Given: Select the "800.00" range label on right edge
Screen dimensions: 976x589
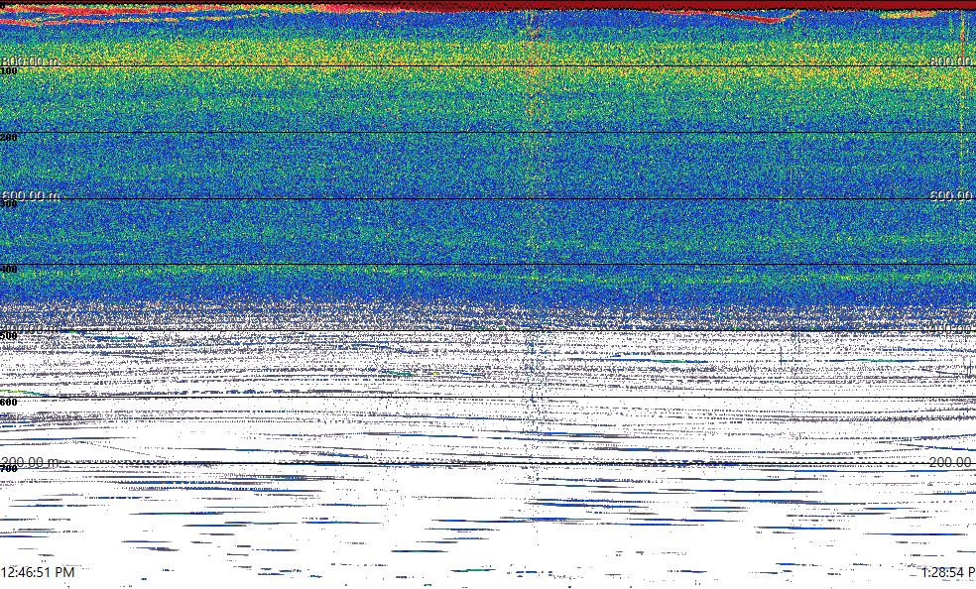Looking at the screenshot, I should (952, 60).
